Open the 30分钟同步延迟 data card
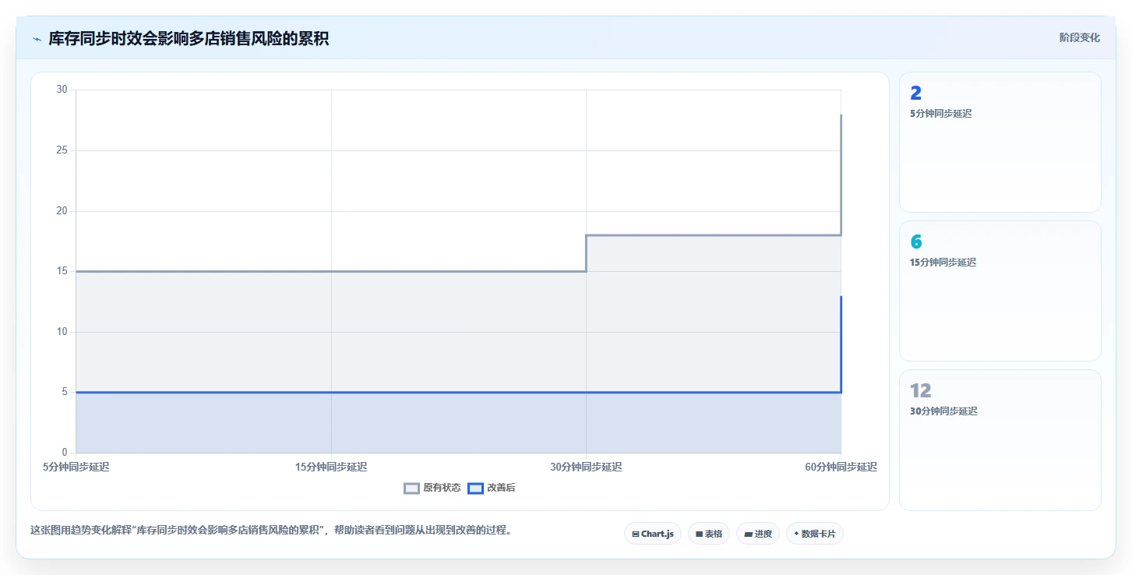1132x575 pixels. coord(1000,439)
